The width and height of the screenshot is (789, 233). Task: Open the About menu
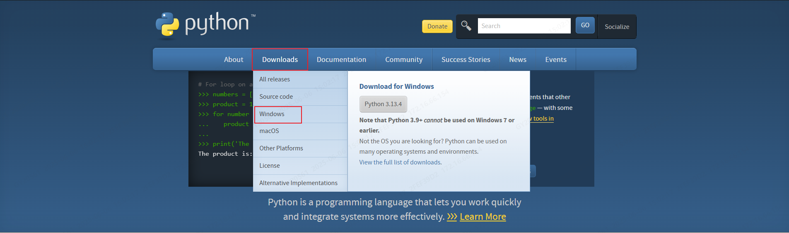pos(234,59)
